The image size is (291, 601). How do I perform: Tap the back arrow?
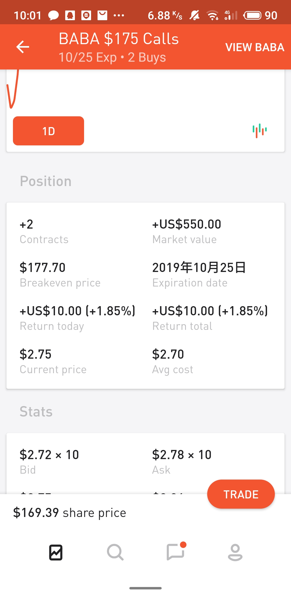pyautogui.click(x=23, y=47)
